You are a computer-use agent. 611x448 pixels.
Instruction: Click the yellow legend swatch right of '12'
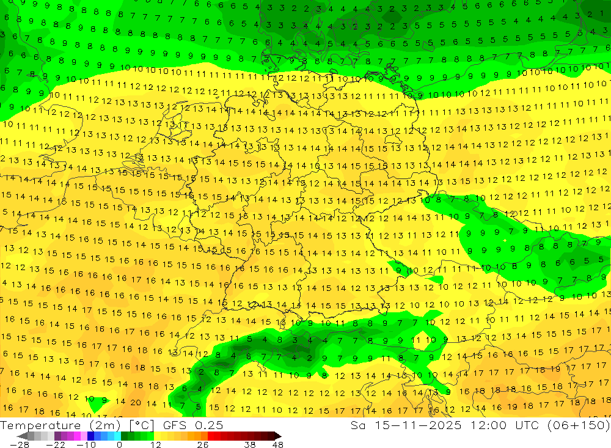coord(157,436)
